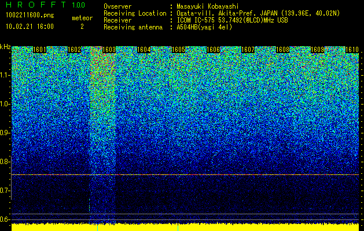Image resolution: width=364 pixels, height=231 pixels.
Task: Select the file name 1002211600.png
Action: [30, 15]
